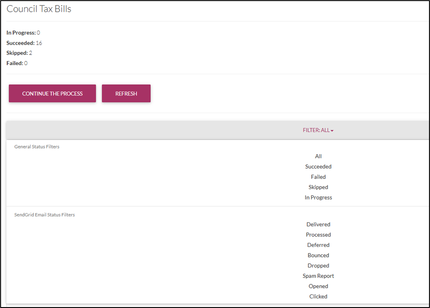Filter by Spam Report status

(x=318, y=276)
